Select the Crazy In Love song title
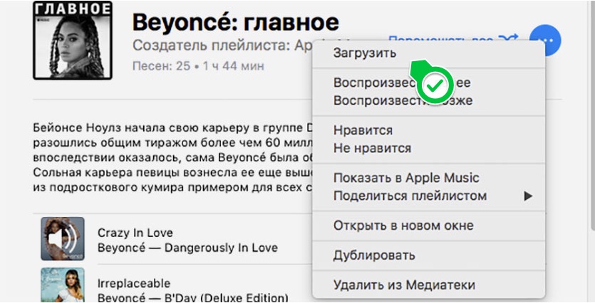Screen dimensions: 595x303 click(135, 233)
